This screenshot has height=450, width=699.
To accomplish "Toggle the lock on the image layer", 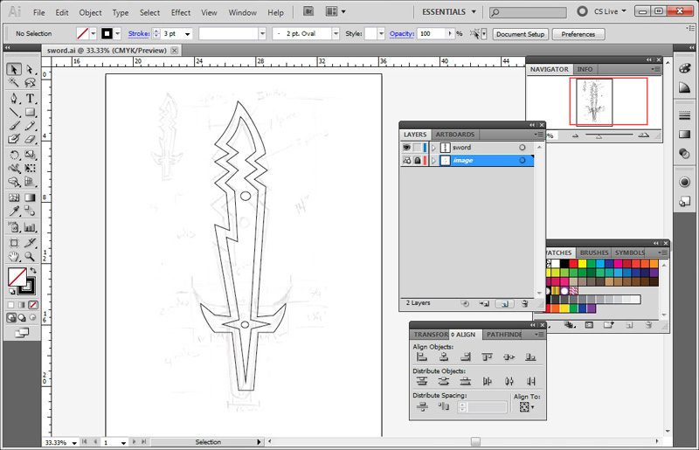I will (418, 160).
